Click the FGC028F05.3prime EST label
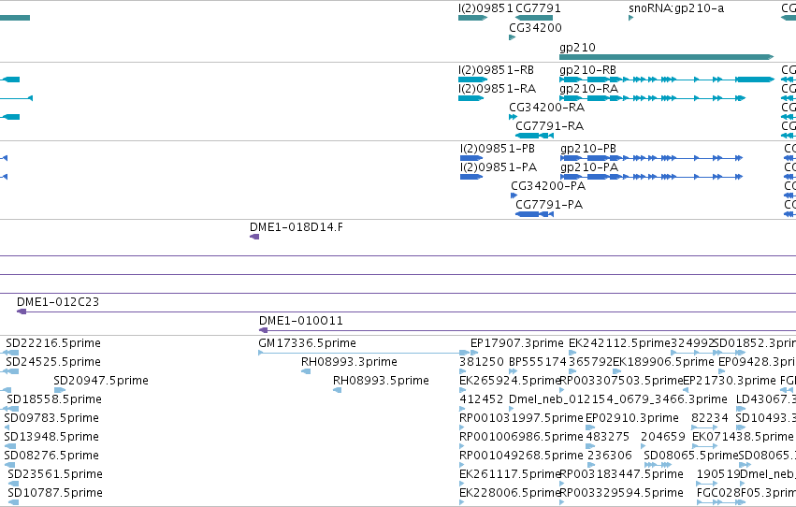Screen dimensions: 796x507 [746, 493]
